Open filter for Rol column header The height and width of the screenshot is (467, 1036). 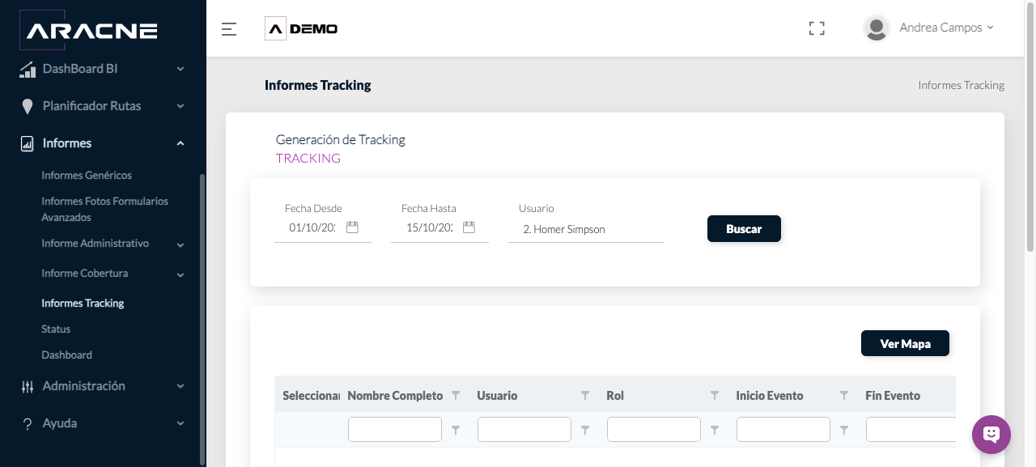click(x=715, y=396)
